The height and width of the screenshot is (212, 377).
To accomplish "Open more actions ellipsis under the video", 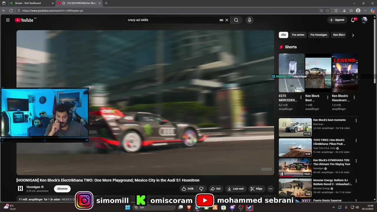I will click(270, 189).
